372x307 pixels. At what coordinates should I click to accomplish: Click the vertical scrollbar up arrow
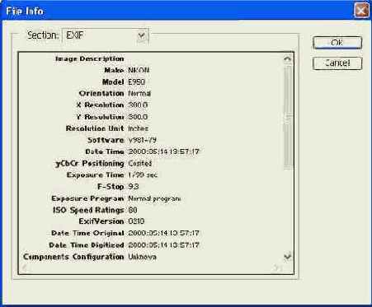point(287,58)
